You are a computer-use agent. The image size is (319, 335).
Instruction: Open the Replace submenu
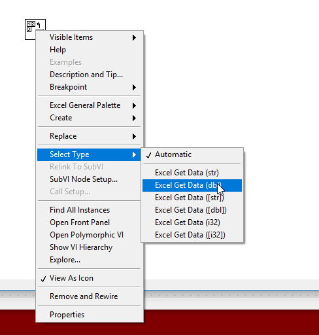coord(90,136)
